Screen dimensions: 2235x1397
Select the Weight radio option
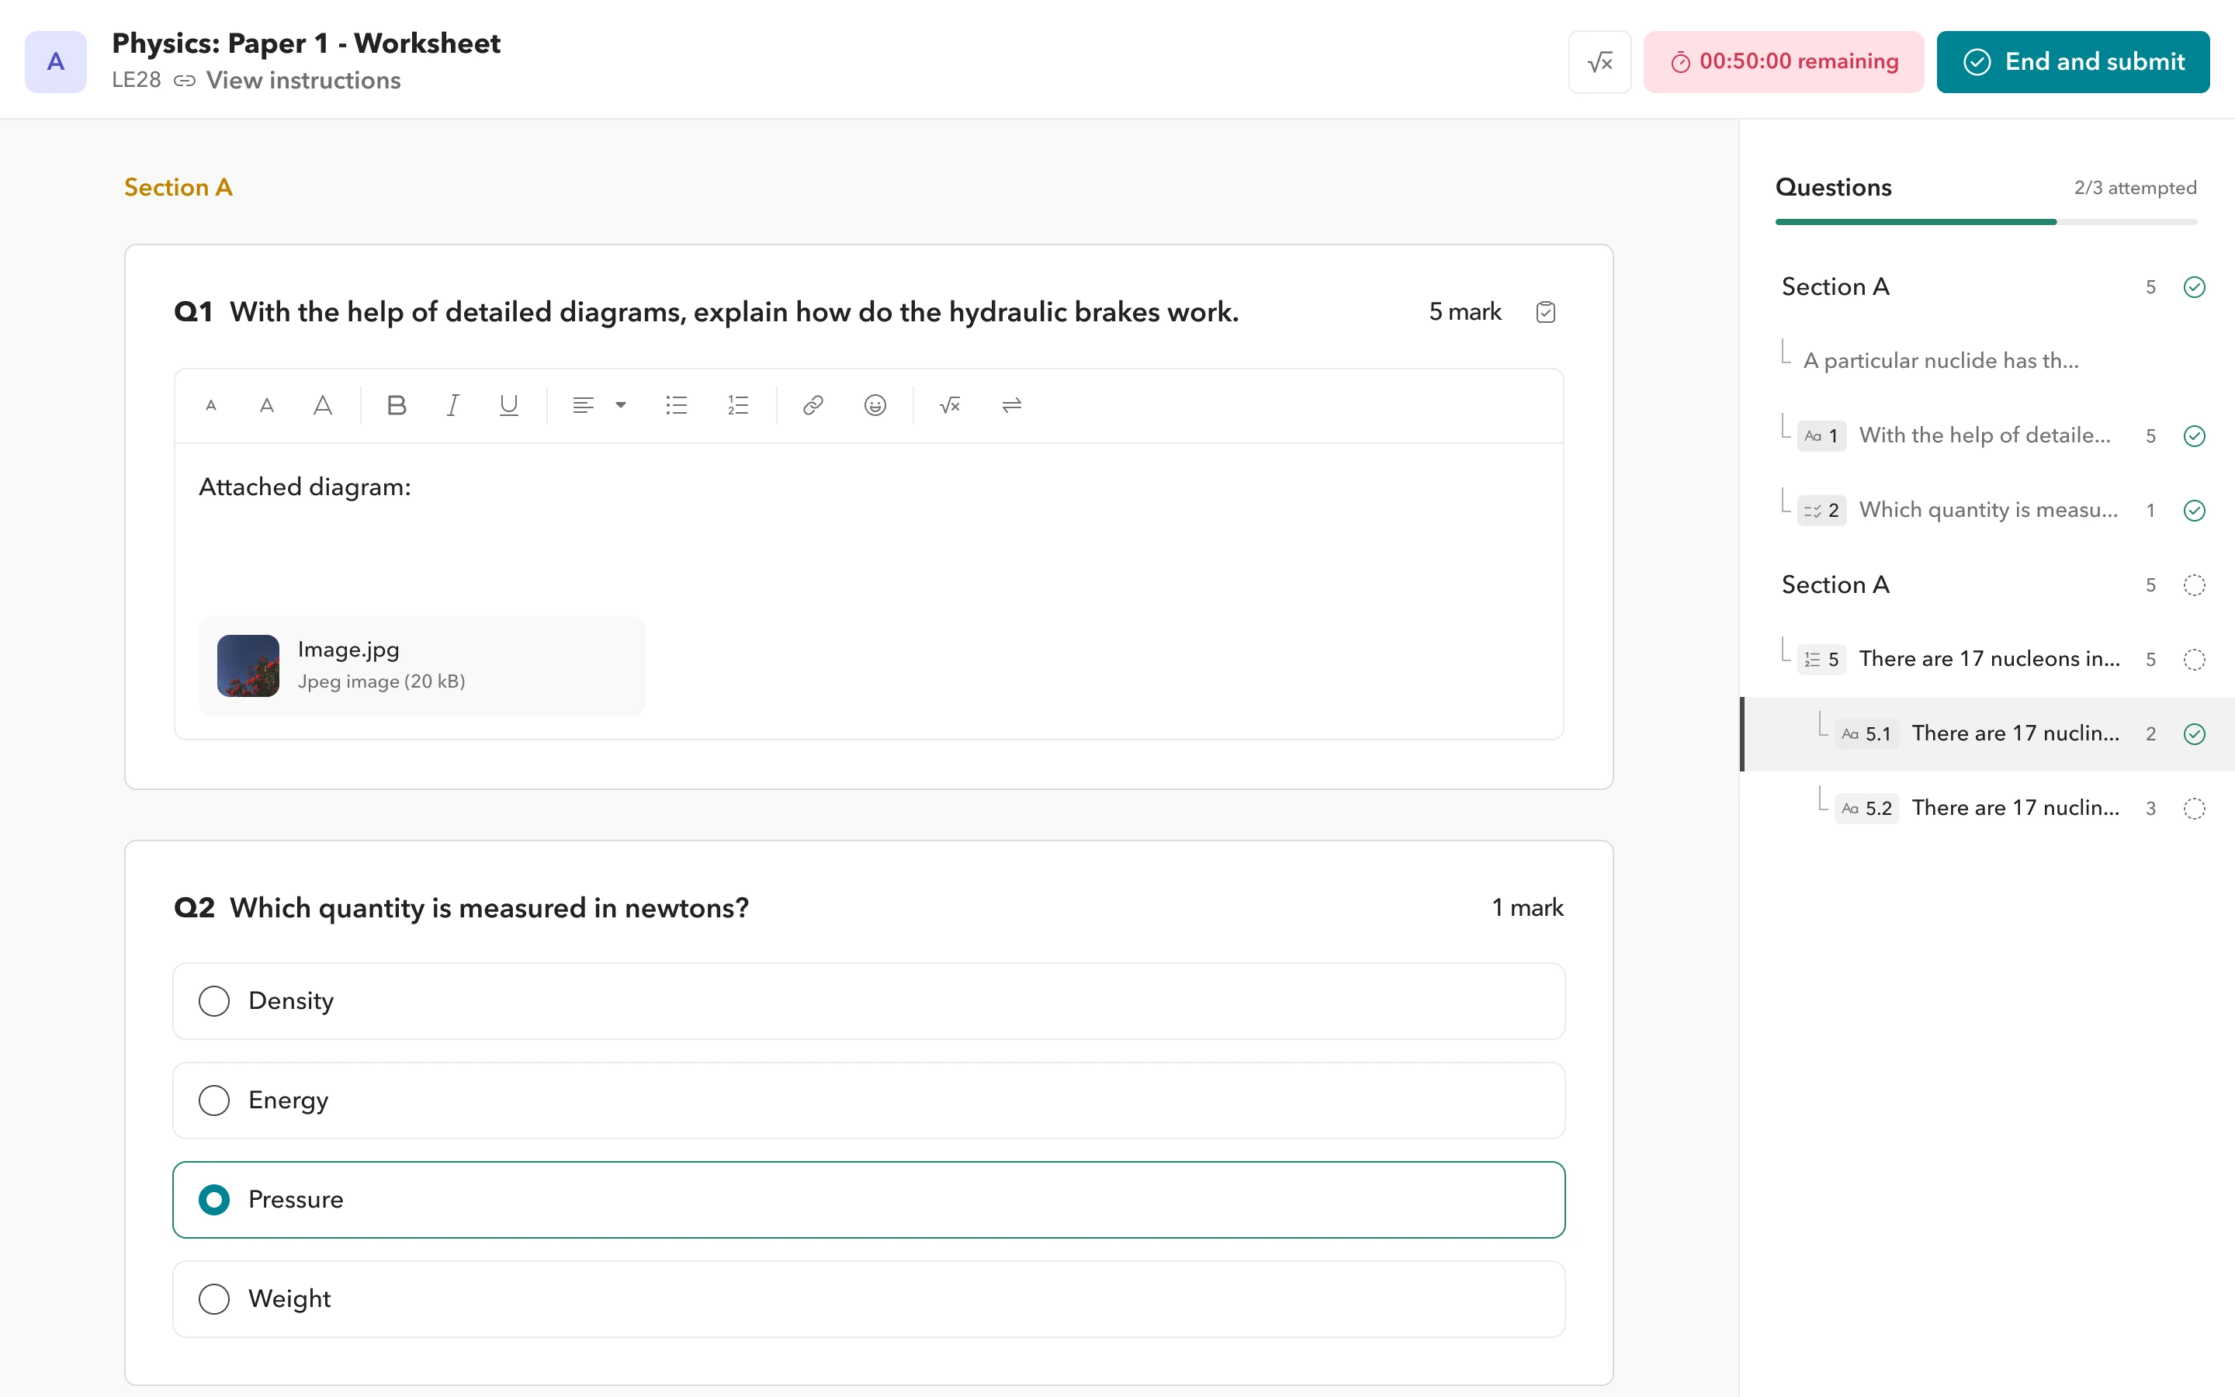pyautogui.click(x=214, y=1298)
